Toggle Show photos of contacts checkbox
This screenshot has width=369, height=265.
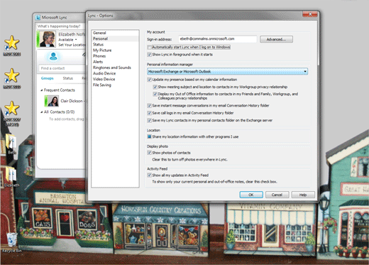(x=149, y=153)
